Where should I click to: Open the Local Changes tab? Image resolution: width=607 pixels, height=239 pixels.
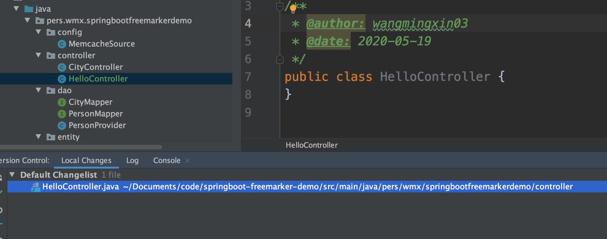86,161
